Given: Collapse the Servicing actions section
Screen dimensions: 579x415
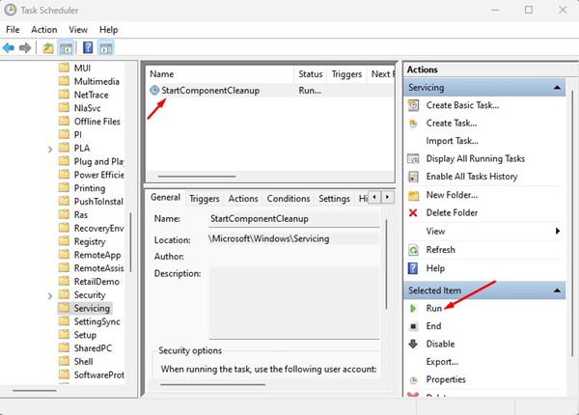Looking at the screenshot, I should pyautogui.click(x=558, y=88).
